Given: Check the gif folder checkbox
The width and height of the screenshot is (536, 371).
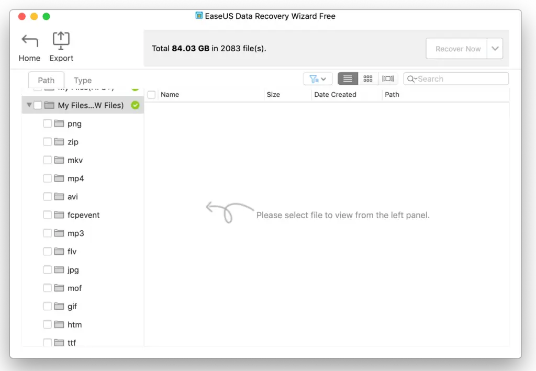Looking at the screenshot, I should 48,306.
